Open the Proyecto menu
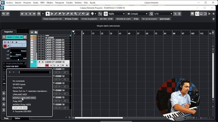The width and height of the screenshot is (218, 122). pos(27,3)
